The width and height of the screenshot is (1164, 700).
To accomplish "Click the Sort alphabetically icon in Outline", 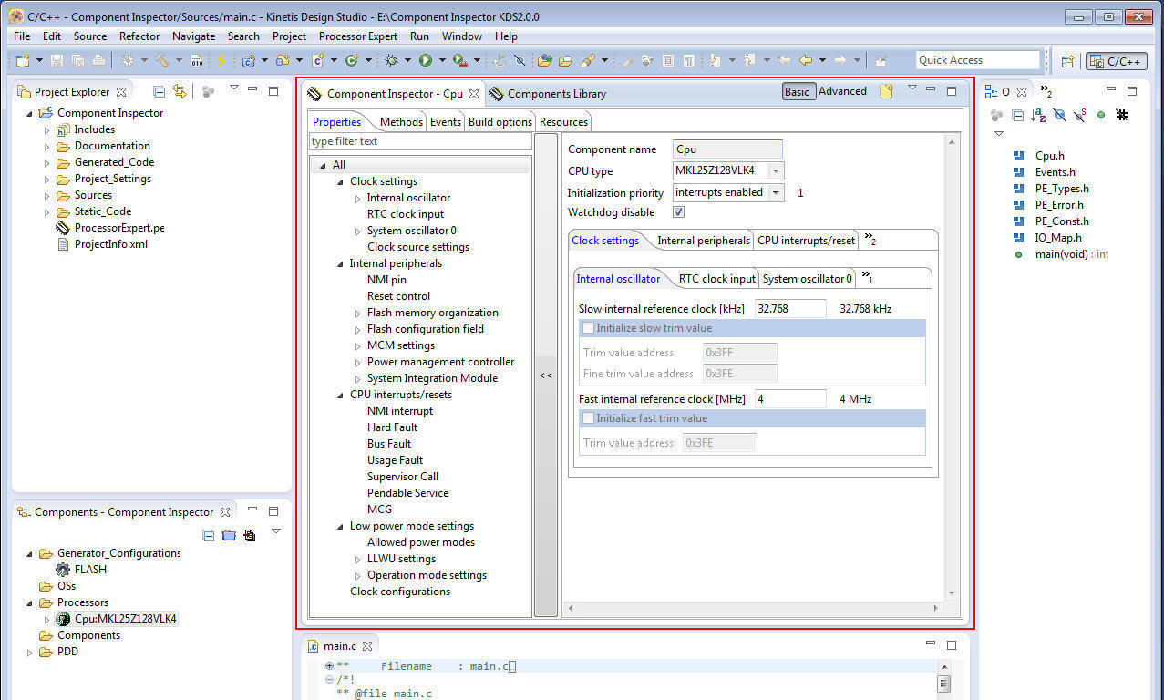I will click(1038, 115).
